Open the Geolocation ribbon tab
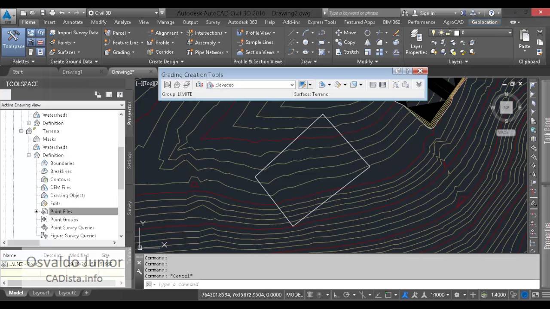 pyautogui.click(x=484, y=22)
